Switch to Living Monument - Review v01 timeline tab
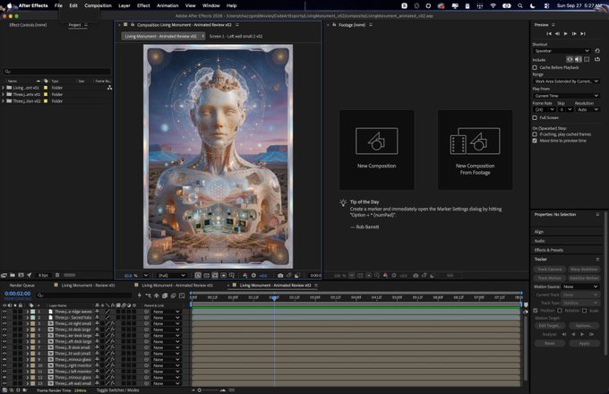This screenshot has width=609, height=394. click(x=88, y=286)
